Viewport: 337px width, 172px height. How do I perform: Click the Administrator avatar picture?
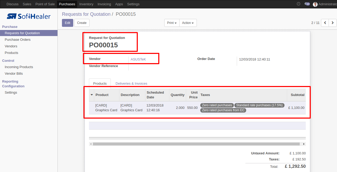tap(315, 4)
